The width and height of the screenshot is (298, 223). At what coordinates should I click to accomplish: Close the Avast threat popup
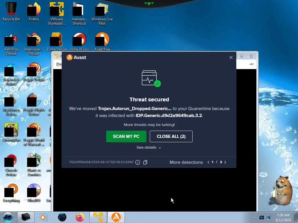pos(231,57)
